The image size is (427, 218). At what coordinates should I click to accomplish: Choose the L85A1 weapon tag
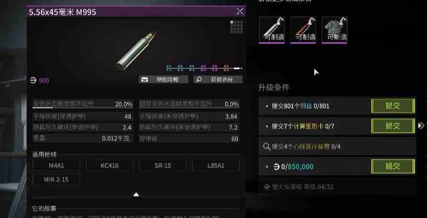(x=216, y=166)
